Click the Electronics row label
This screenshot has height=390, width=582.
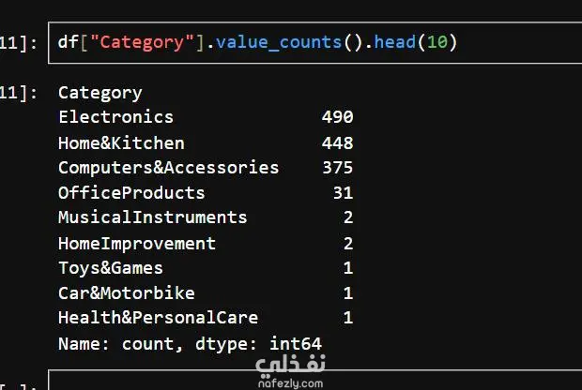coord(115,117)
